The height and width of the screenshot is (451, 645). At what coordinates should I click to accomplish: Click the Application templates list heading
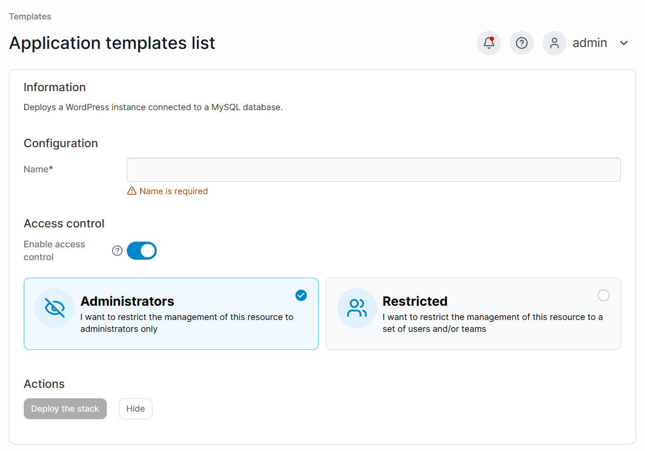point(112,43)
